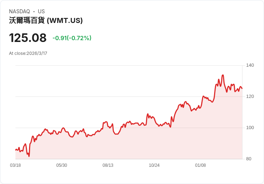This screenshot has width=264, height=184.
Task: Select the 03/18 date on x-axis
Action: click(15, 165)
